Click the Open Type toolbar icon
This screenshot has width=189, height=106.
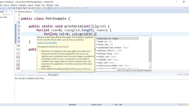click(38, 8)
